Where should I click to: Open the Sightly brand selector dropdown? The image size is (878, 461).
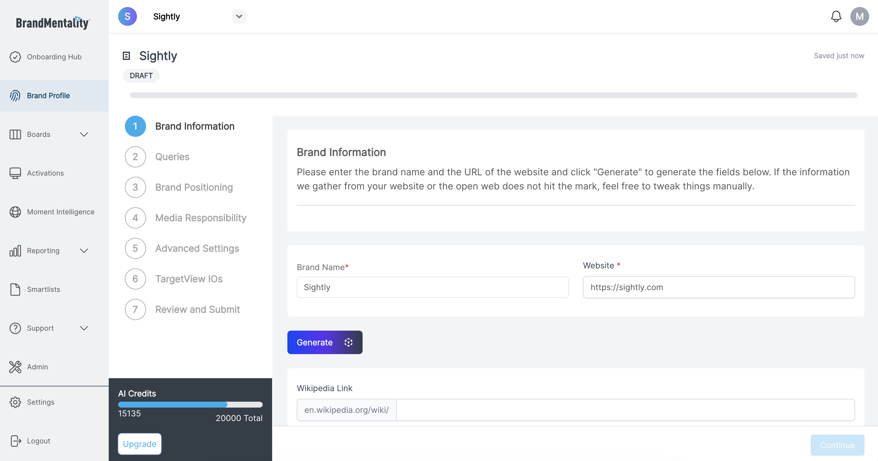239,16
